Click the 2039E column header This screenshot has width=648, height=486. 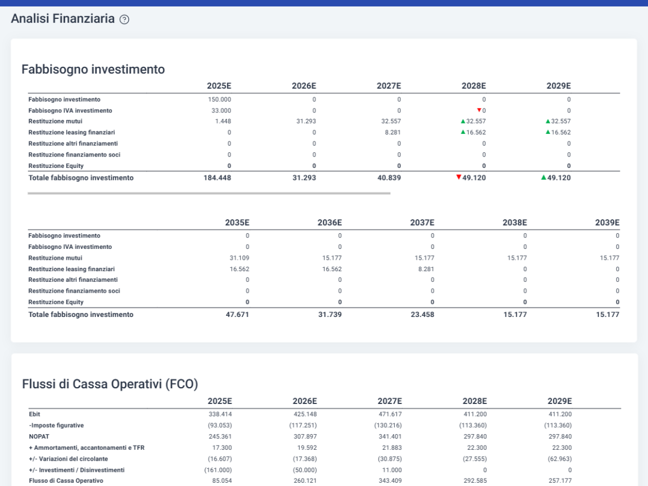pos(607,222)
